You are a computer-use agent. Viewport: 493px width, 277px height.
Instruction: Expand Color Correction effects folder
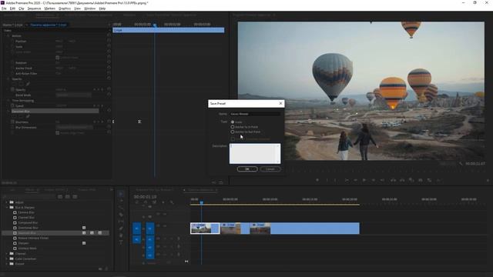[x=7, y=259]
